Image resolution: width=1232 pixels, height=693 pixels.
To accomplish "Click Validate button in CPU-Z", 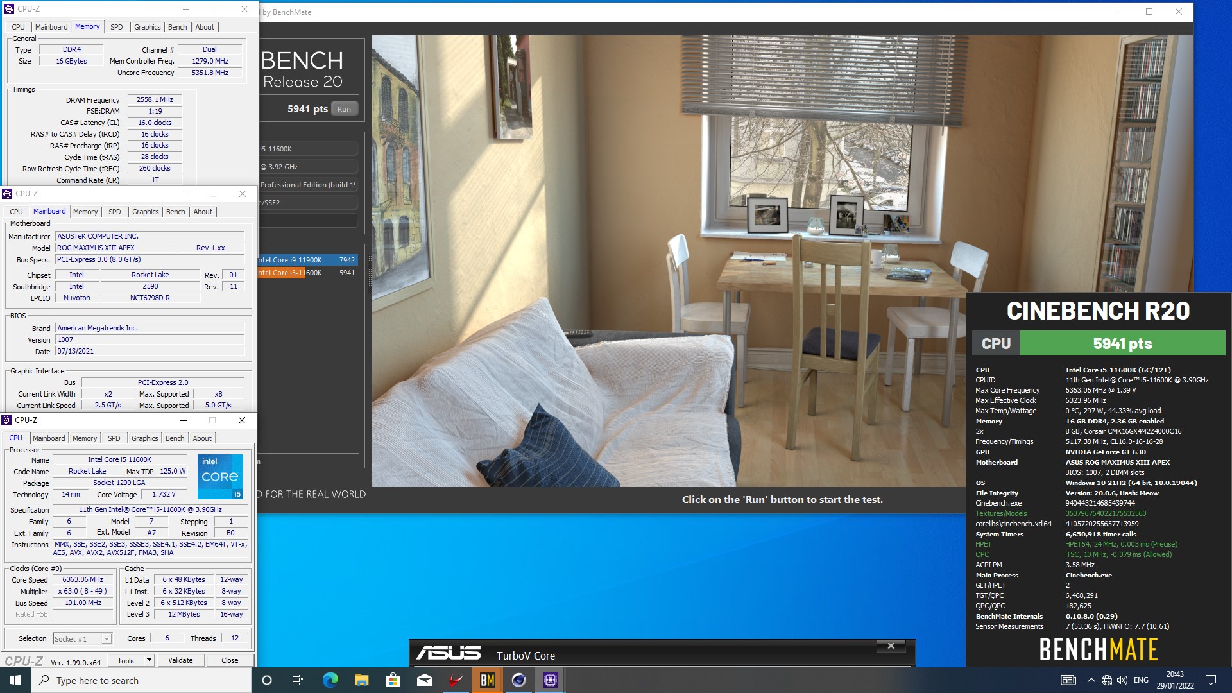I will [180, 660].
